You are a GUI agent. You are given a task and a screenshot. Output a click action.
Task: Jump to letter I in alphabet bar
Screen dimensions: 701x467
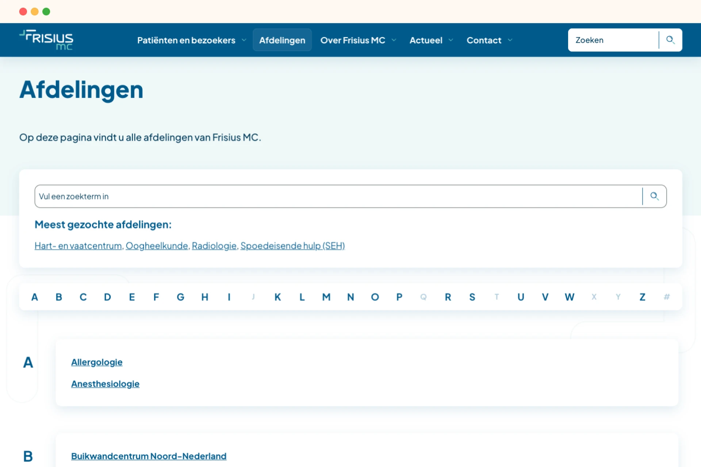tap(229, 297)
